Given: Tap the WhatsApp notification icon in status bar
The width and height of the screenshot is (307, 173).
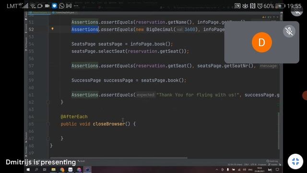Looking at the screenshot, I should pyautogui.click(x=61, y=6).
